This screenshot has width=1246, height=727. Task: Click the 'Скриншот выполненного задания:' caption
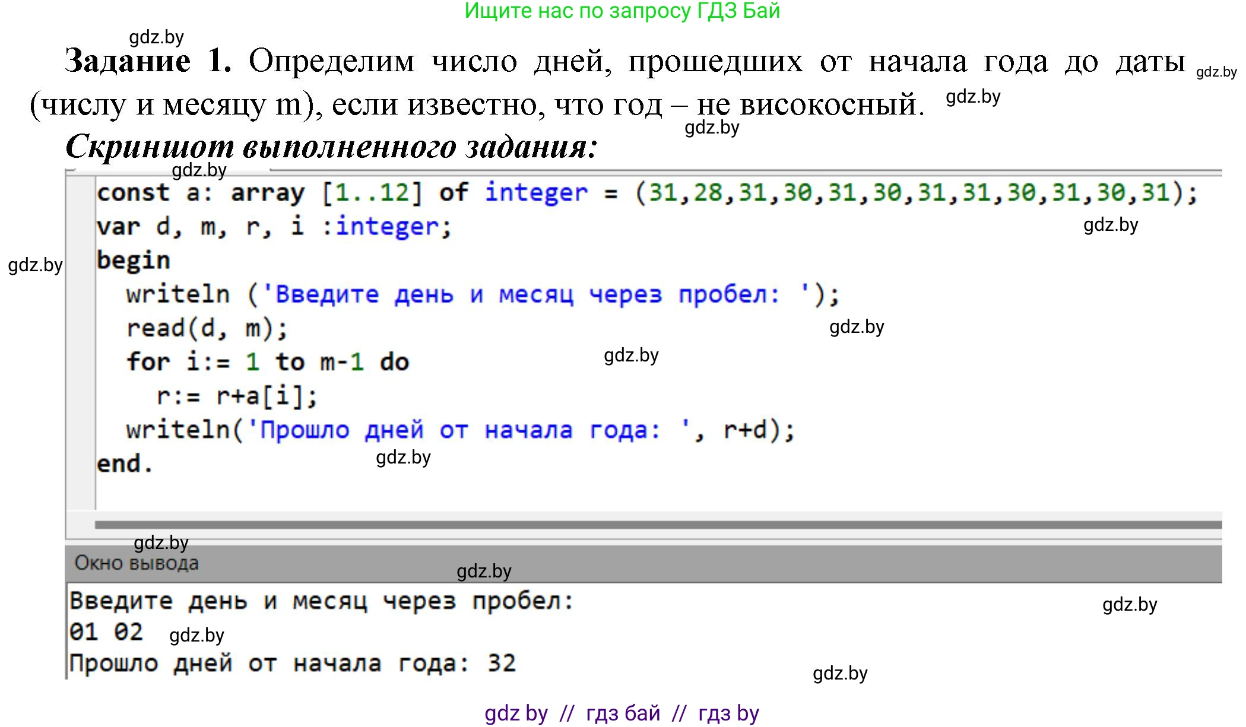pos(331,147)
